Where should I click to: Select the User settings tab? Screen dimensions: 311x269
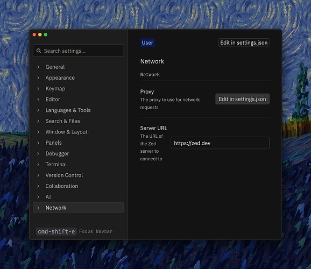[147, 43]
